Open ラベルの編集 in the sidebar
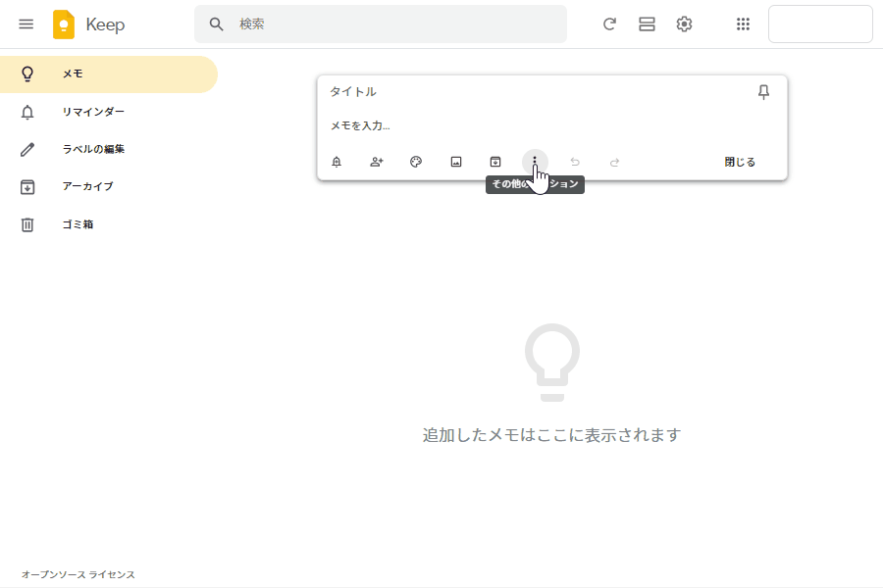 coord(109,149)
